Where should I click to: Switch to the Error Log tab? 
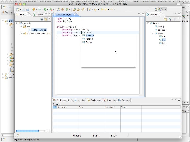point(110,100)
